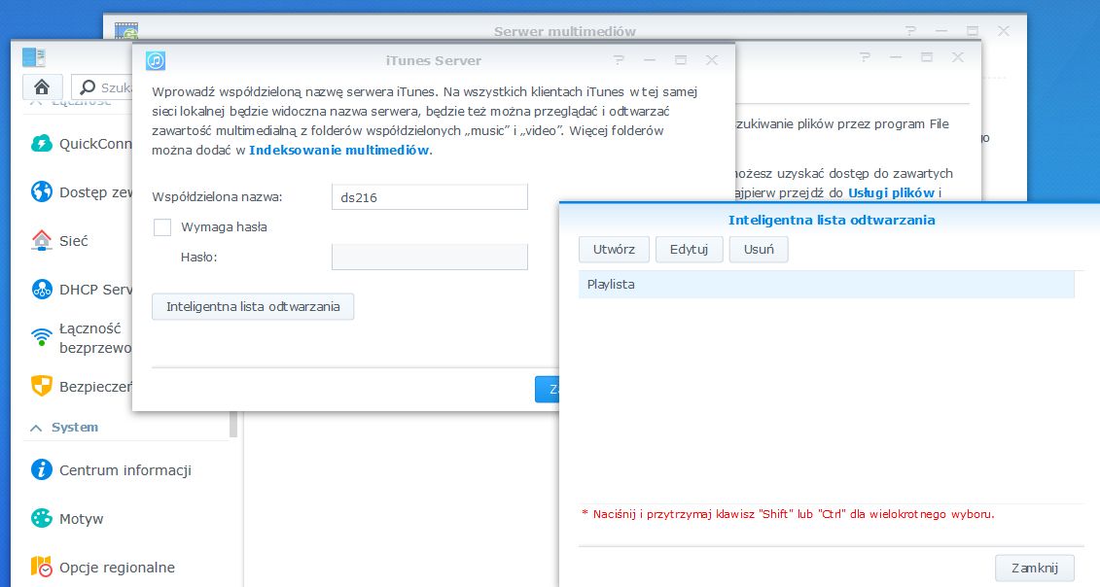The image size is (1100, 587).
Task: Collapse the System section chevron
Action: pyautogui.click(x=36, y=427)
